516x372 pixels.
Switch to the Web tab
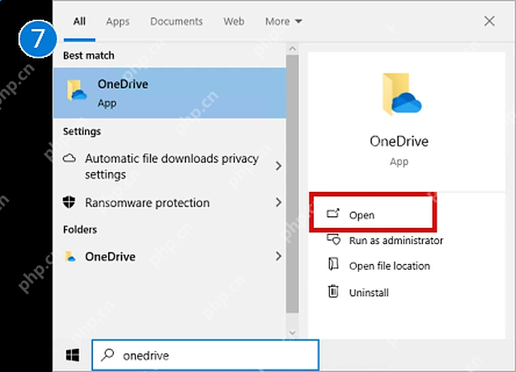(234, 22)
